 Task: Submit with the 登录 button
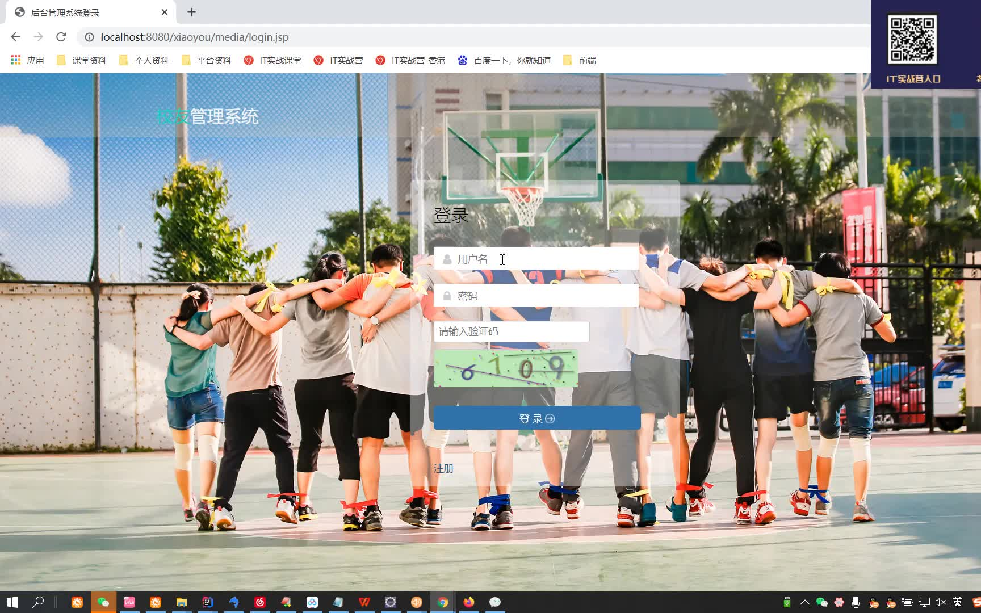coord(537,418)
